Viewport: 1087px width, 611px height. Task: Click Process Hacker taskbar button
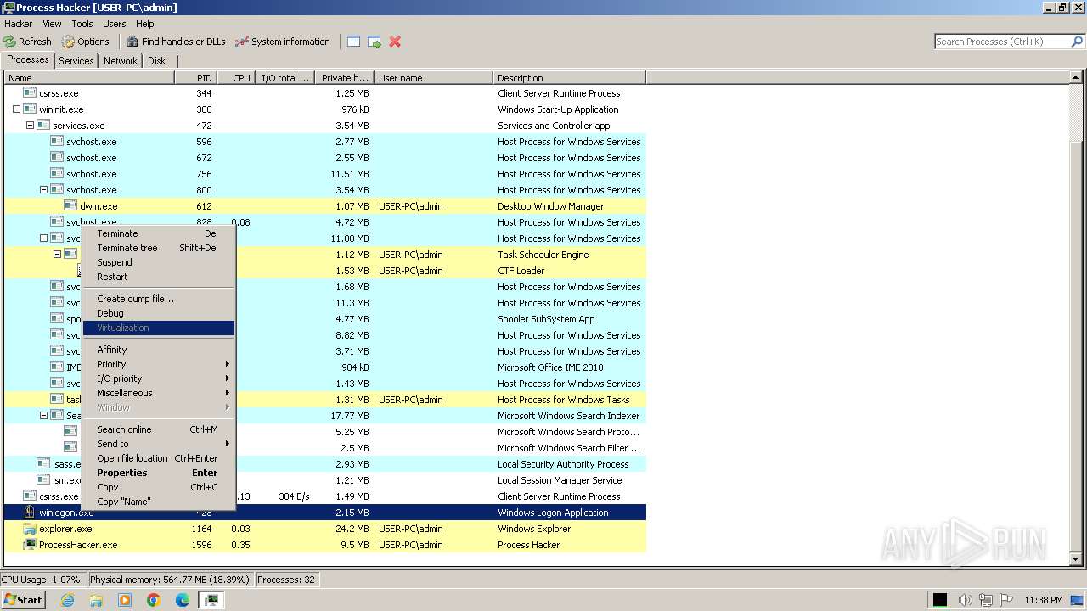pyautogui.click(x=211, y=600)
